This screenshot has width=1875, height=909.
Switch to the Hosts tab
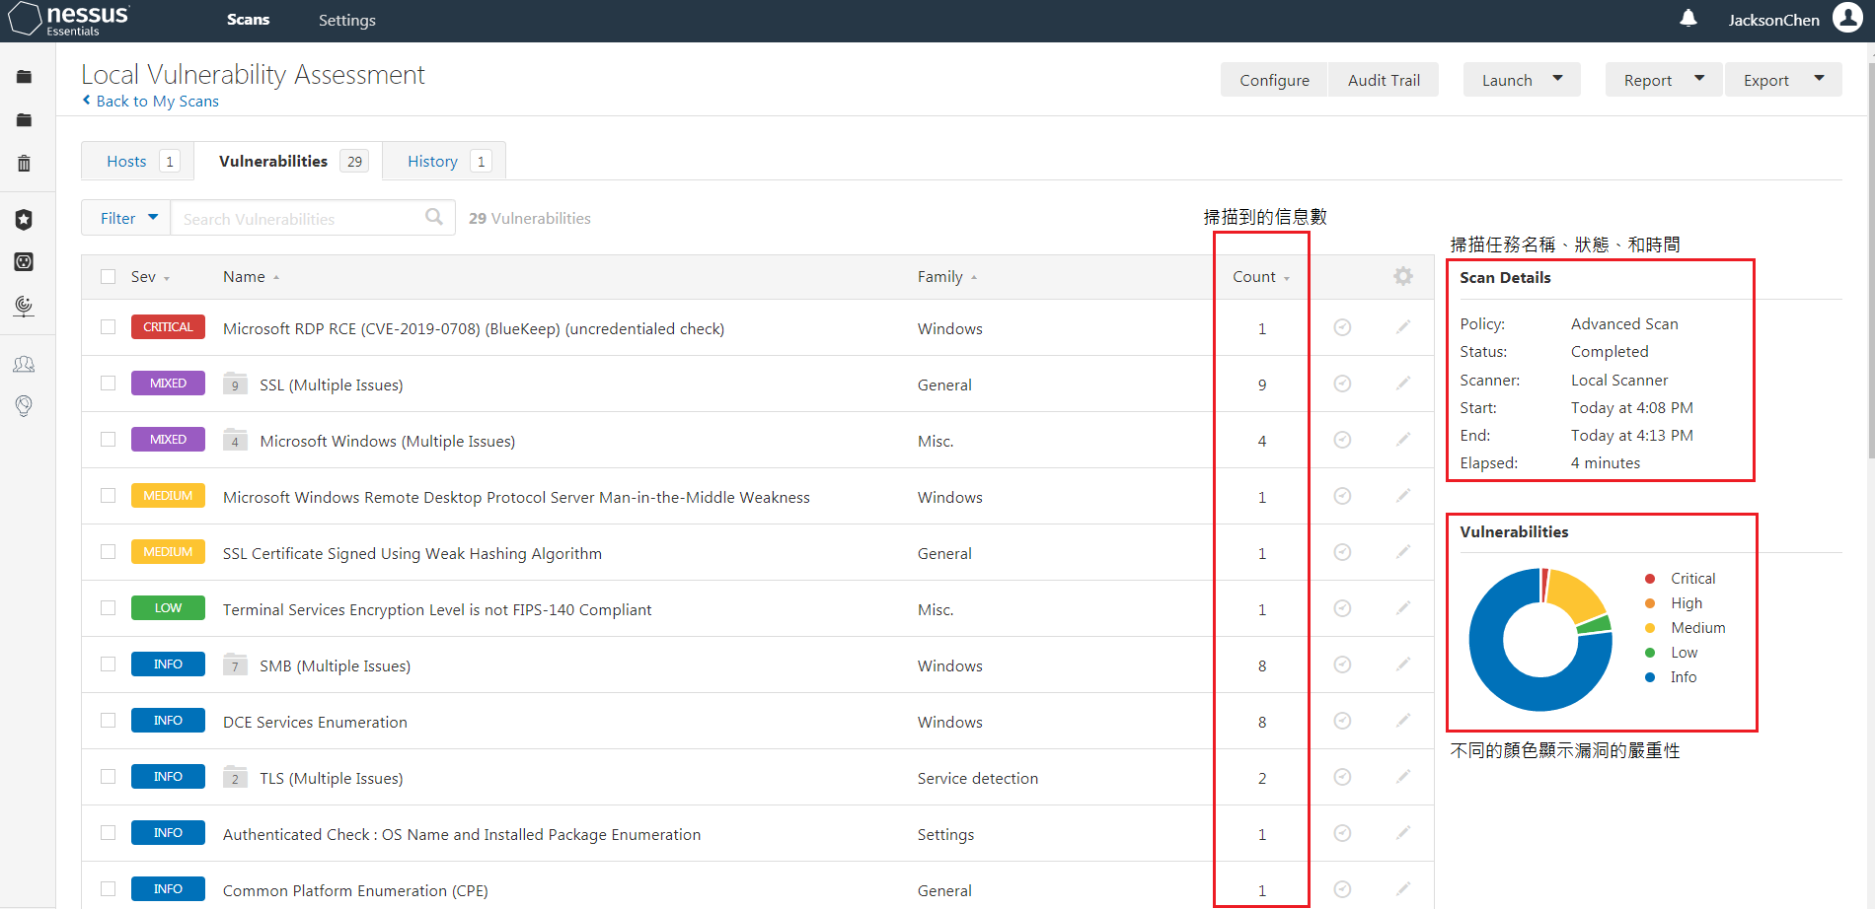tap(138, 161)
